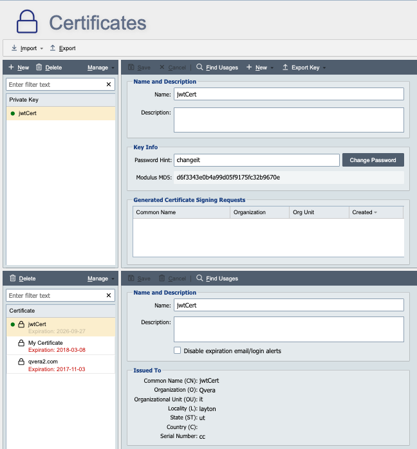Screen dimensions: 417x449
Task: Open the Import dropdown arrow
Action: tap(42, 48)
